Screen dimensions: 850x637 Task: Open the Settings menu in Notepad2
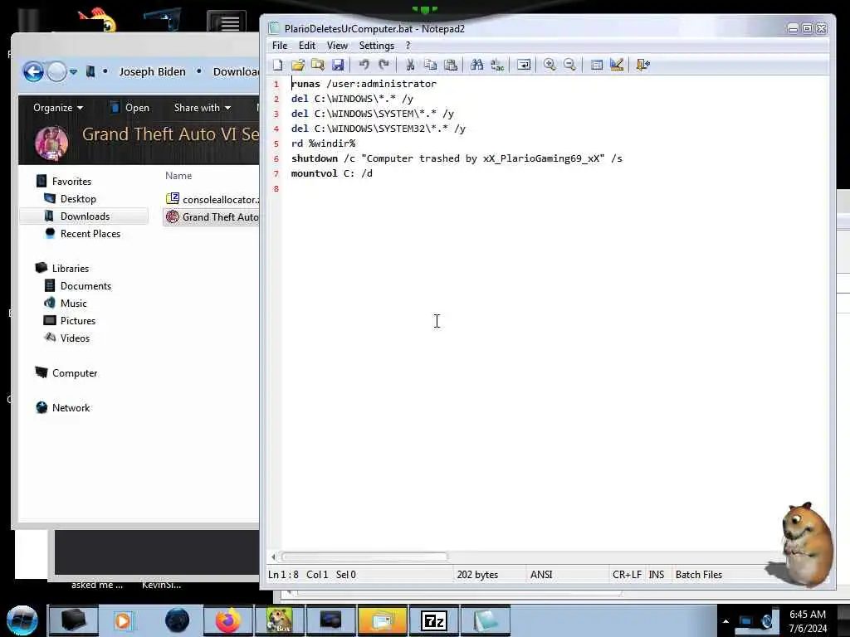coord(377,46)
